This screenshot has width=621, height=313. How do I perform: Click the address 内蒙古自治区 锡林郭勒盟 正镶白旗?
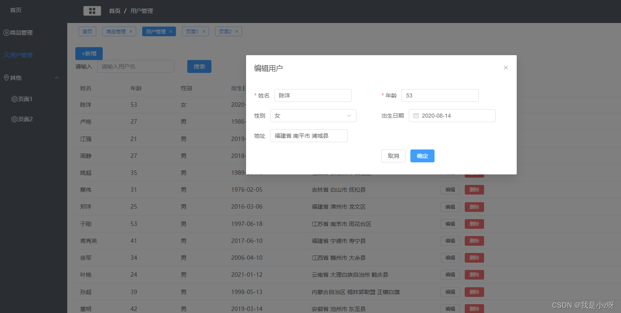(x=356, y=292)
